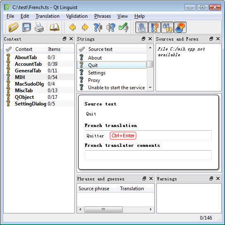The width and height of the screenshot is (225, 225).
Task: Jump to next unfinished item icon
Action: tap(111, 27)
